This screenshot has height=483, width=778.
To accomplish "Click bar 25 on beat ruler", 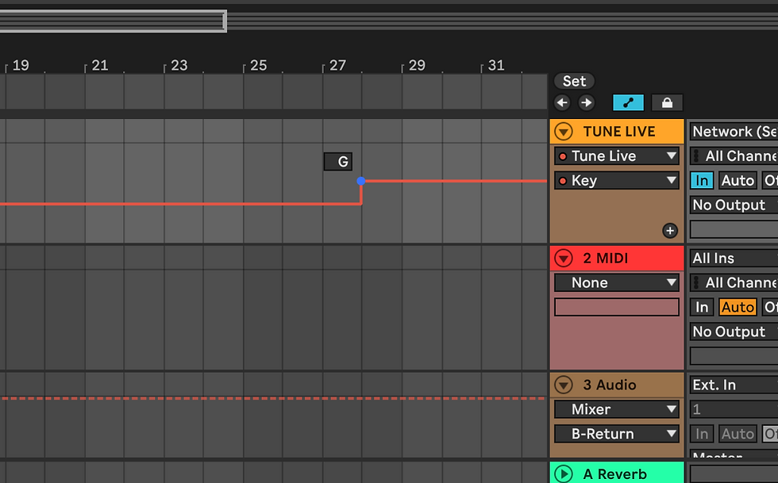I will [258, 66].
